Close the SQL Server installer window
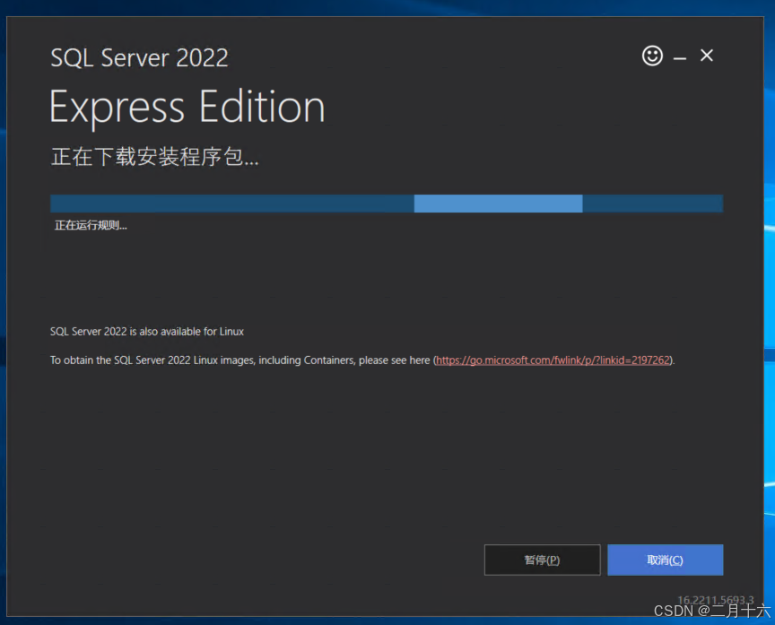 pos(707,56)
